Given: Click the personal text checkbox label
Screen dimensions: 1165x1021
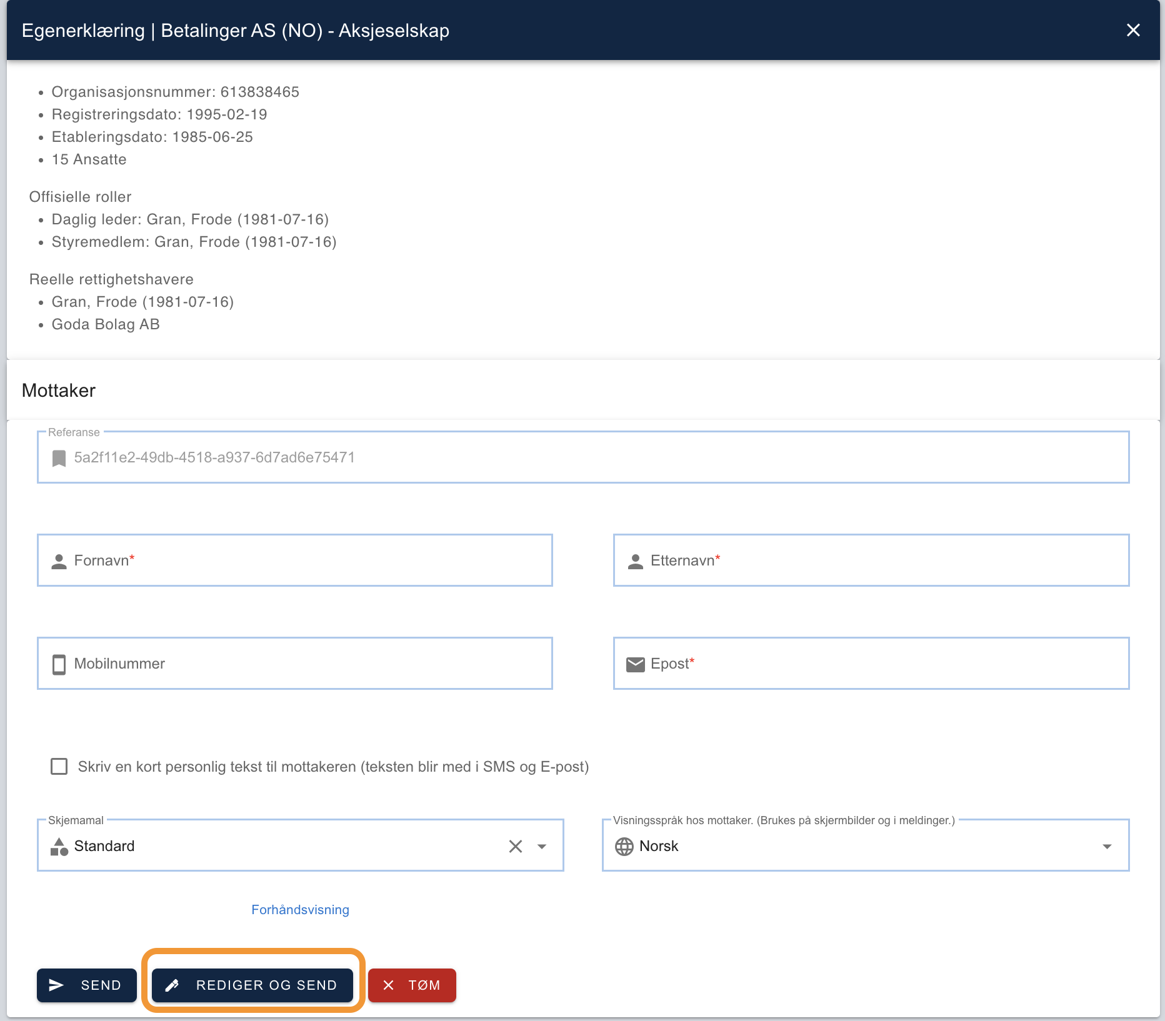Looking at the screenshot, I should pos(334,767).
